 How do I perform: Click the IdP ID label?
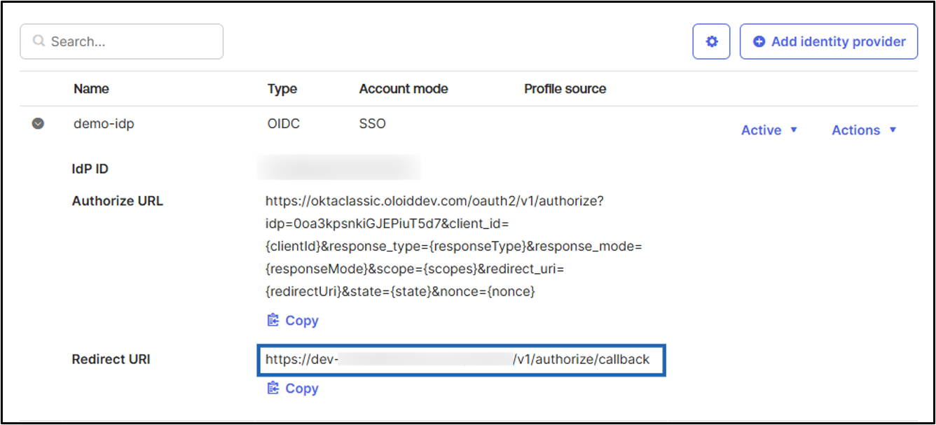90,169
